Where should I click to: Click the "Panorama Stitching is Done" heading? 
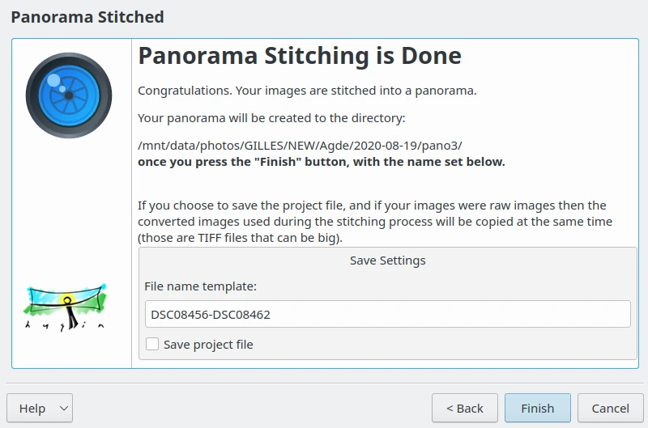pyautogui.click(x=300, y=56)
